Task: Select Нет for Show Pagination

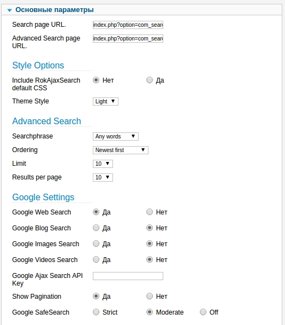Action: point(150,296)
